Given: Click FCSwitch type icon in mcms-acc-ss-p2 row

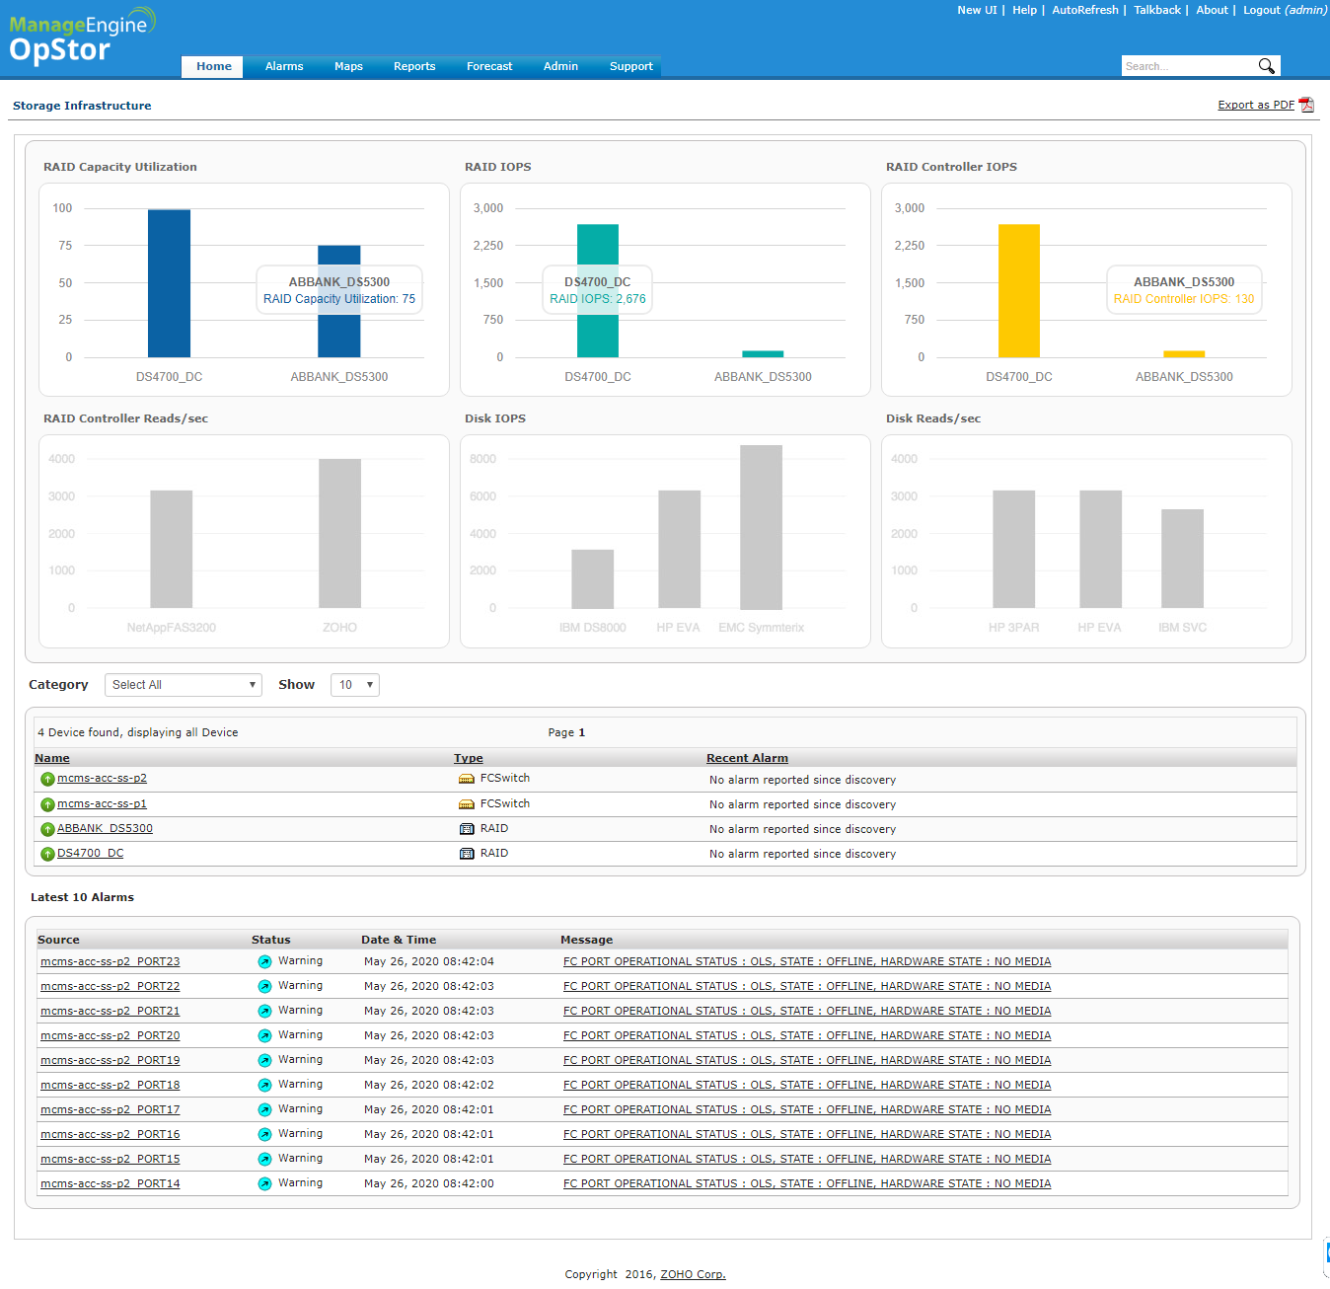Looking at the screenshot, I should click(467, 779).
